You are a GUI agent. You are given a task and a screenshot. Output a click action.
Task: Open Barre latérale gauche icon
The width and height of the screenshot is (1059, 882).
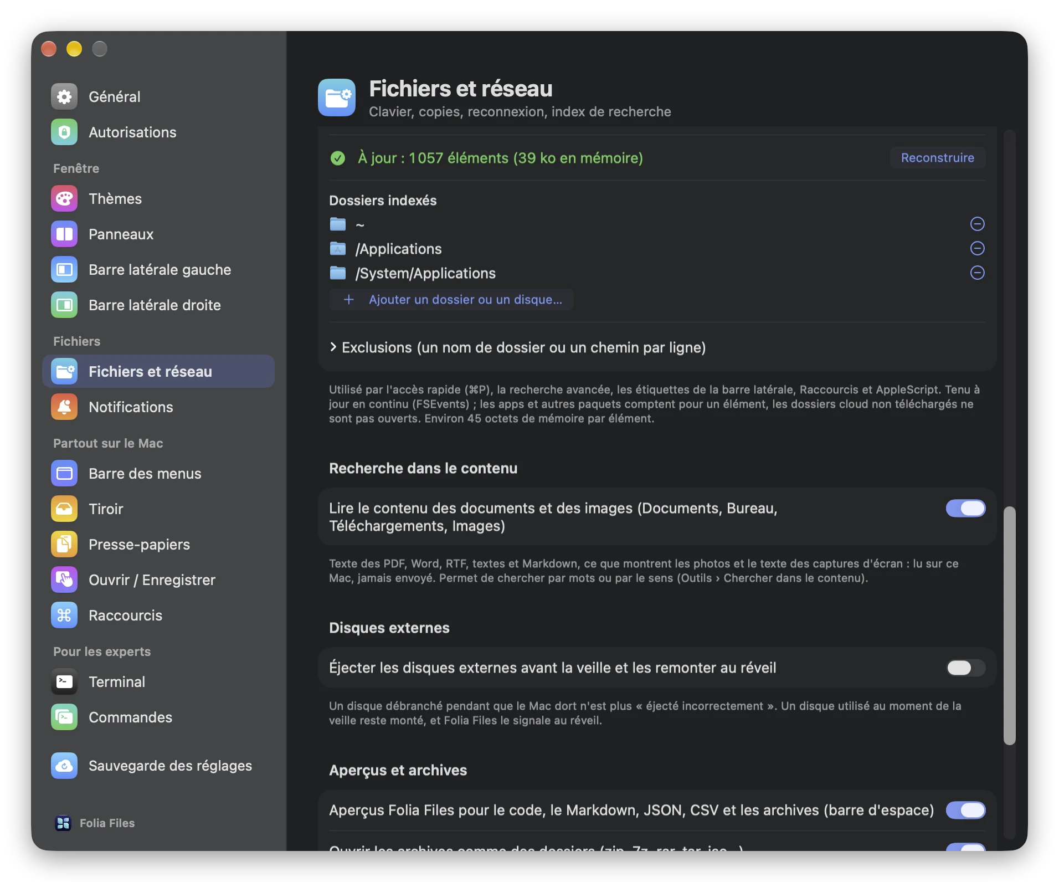pos(64,270)
